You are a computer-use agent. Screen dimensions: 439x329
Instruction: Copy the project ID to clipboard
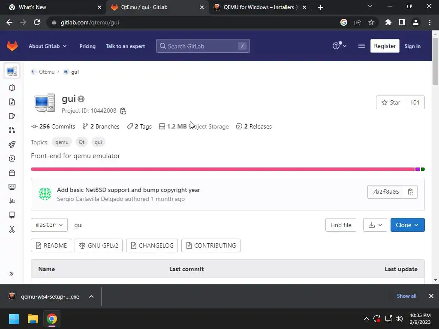point(123,111)
